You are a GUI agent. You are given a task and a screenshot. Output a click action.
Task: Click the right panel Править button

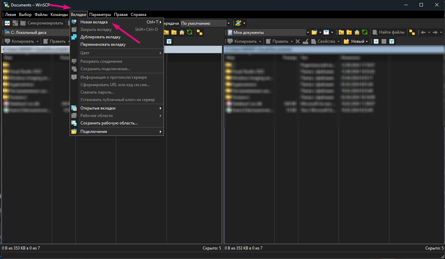(x=277, y=41)
